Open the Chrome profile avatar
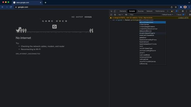 coord(185,7)
